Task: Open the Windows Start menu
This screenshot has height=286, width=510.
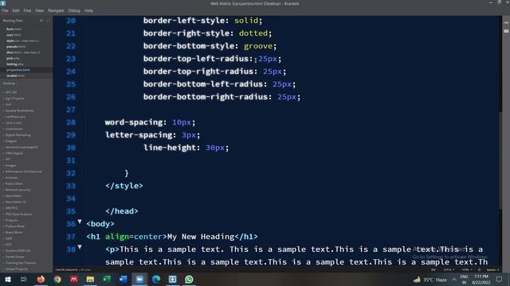Action: tap(7, 279)
